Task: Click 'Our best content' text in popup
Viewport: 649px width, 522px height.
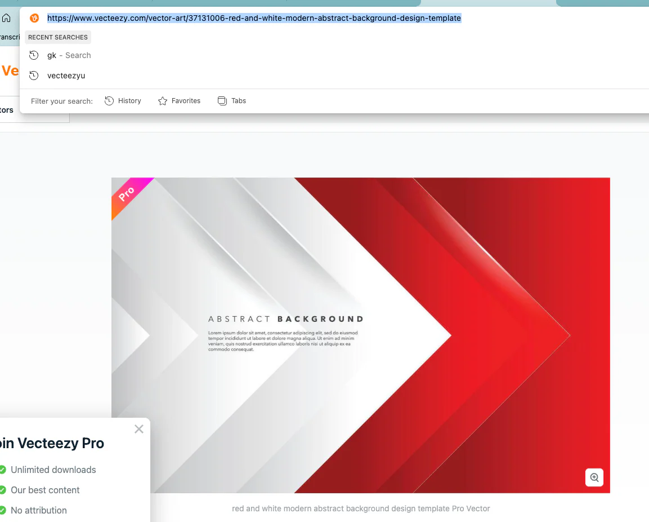Action: tap(45, 490)
